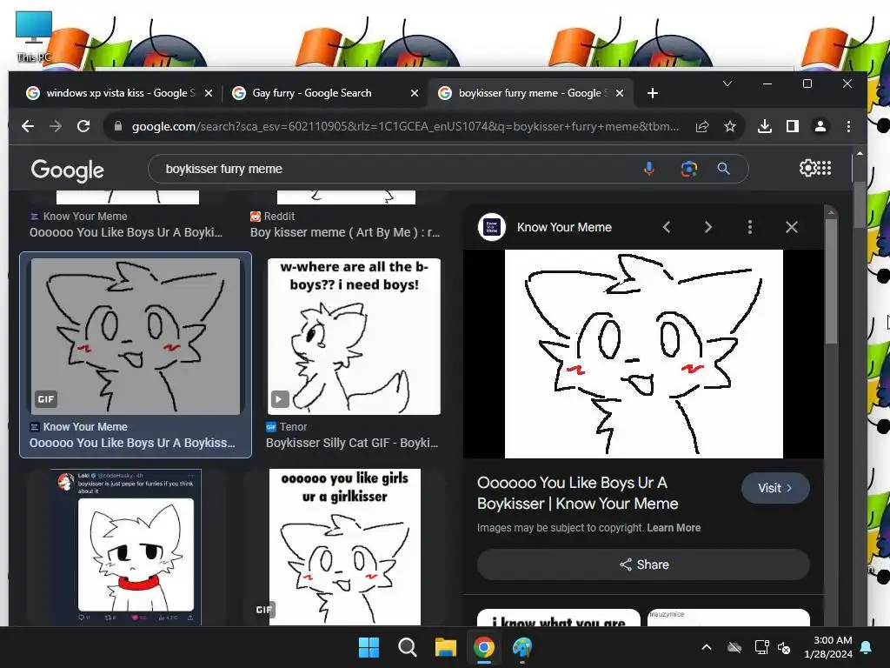Image resolution: width=890 pixels, height=668 pixels.
Task: Click the browser forward arrow
Action: [56, 126]
